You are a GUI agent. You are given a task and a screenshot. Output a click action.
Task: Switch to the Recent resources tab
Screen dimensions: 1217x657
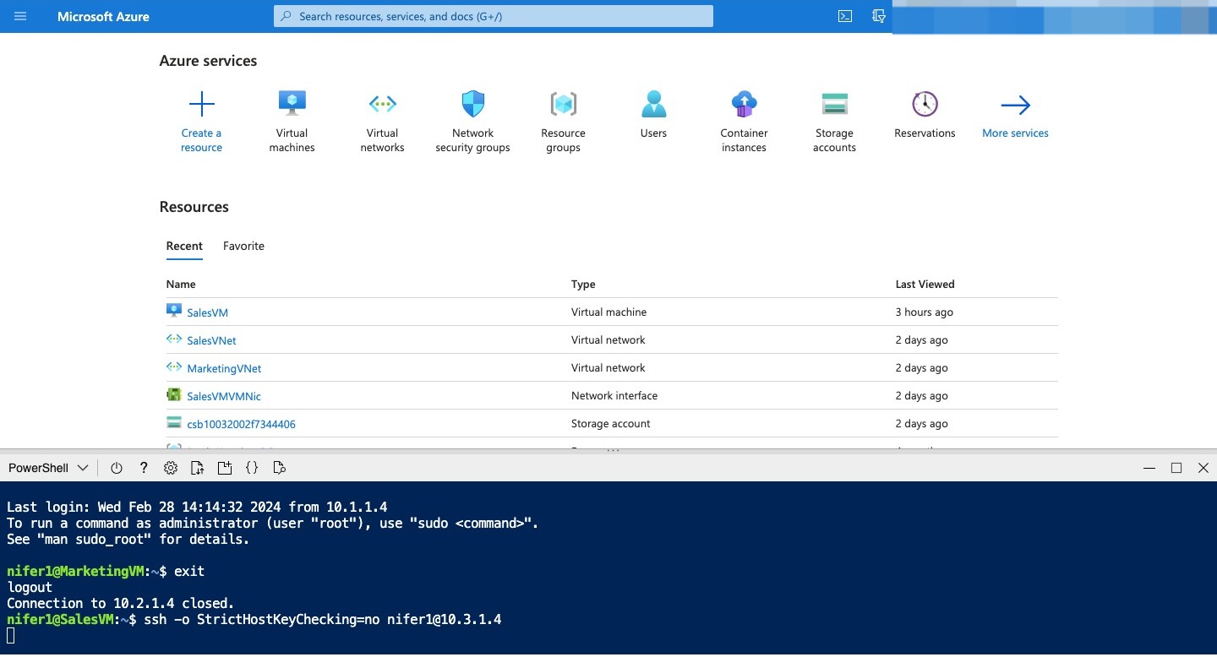click(184, 246)
